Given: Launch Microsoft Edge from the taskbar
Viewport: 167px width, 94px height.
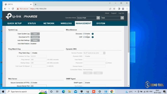Looking at the screenshot, I should (63, 92).
